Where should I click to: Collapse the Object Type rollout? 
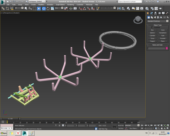pyautogui.click(x=158, y=25)
